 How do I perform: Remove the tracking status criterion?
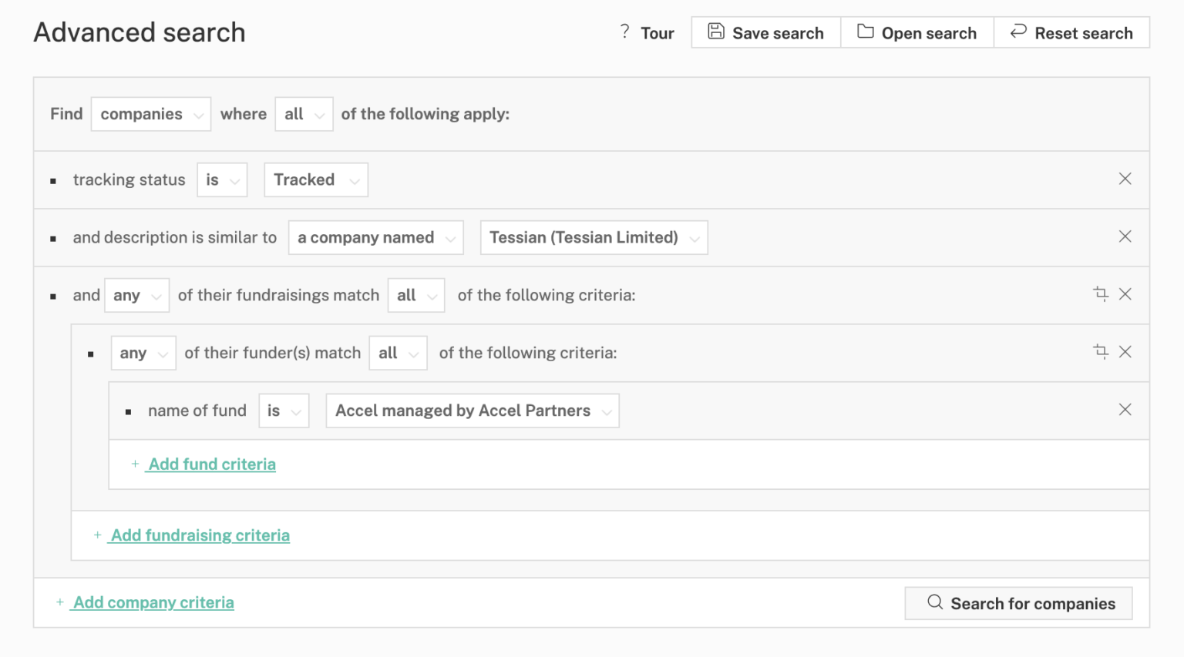point(1125,179)
